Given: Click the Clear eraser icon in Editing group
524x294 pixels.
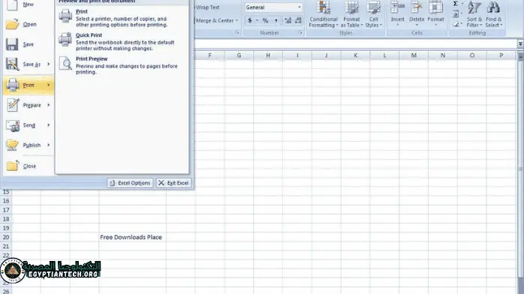Looking at the screenshot, I should pyautogui.click(x=456, y=24).
